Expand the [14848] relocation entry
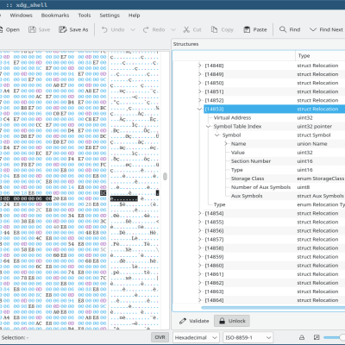Image resolution: width=345 pixels, height=345 pixels. [x=200, y=66]
